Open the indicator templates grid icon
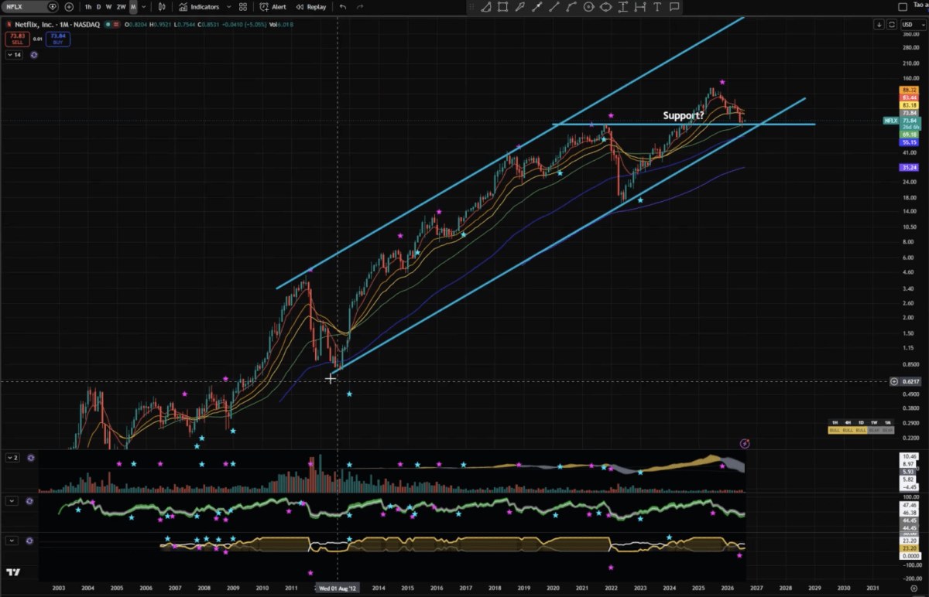The width and height of the screenshot is (929, 597). click(243, 7)
